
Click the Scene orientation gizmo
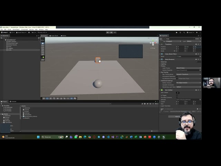pyautogui.click(x=153, y=43)
